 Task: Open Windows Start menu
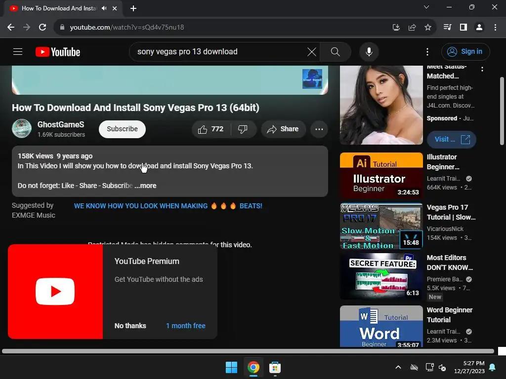pos(231,367)
